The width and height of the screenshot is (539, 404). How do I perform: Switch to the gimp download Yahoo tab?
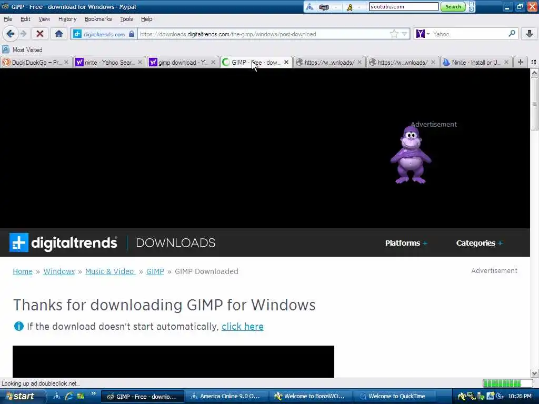[182, 62]
